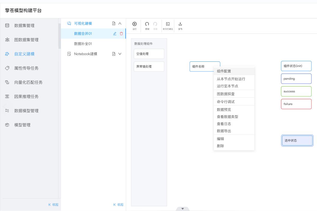317x211 pixels.
Task: Click the 撤销 (Undo) toolbar icon
Action: click(147, 24)
